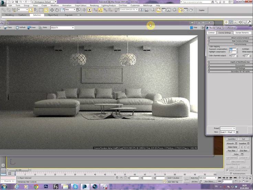Toggle the Auto Key mode button
This screenshot has height=190, width=253.
click(194, 178)
